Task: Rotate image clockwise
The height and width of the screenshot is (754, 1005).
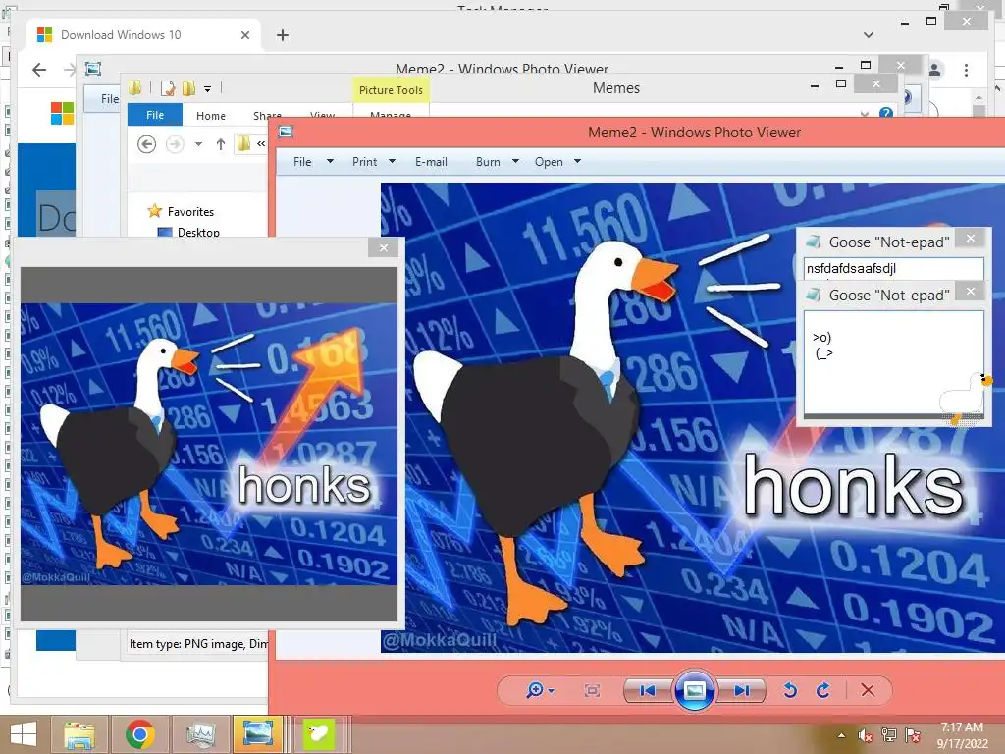Action: pyautogui.click(x=823, y=690)
